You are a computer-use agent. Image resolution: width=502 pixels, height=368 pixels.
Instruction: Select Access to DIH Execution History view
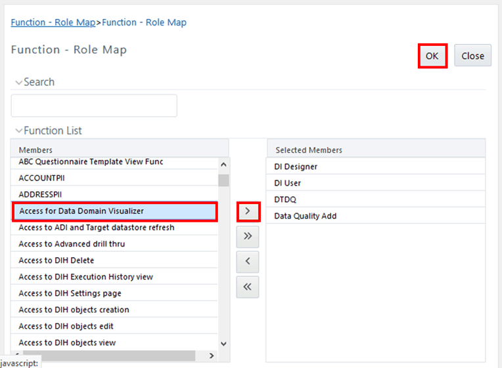coord(114,277)
